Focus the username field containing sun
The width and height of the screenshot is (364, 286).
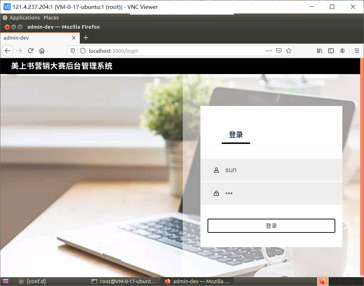tap(271, 170)
